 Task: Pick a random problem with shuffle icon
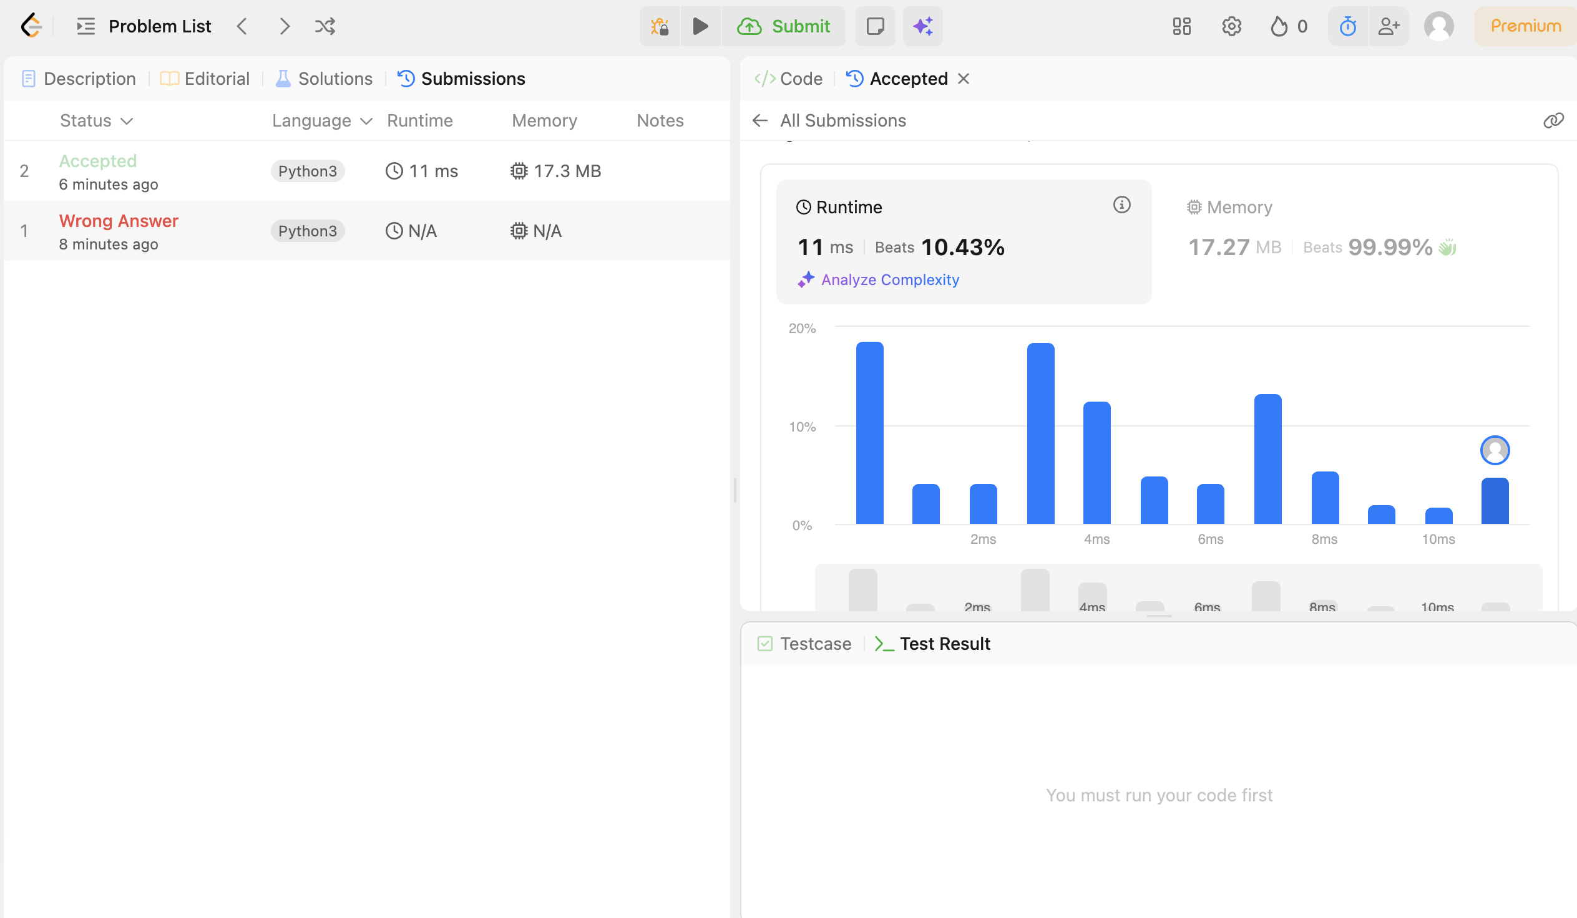pos(325,26)
